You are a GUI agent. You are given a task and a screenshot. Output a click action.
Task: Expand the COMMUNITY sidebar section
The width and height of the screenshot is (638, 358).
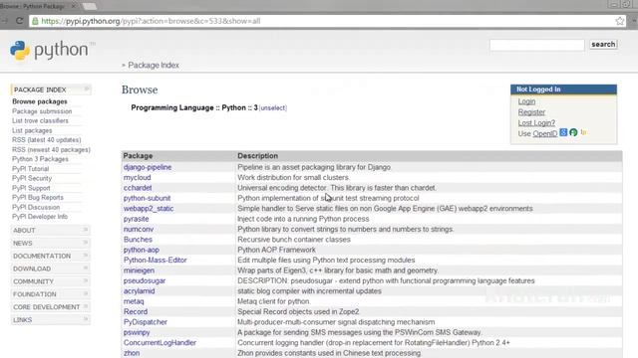click(x=51, y=281)
